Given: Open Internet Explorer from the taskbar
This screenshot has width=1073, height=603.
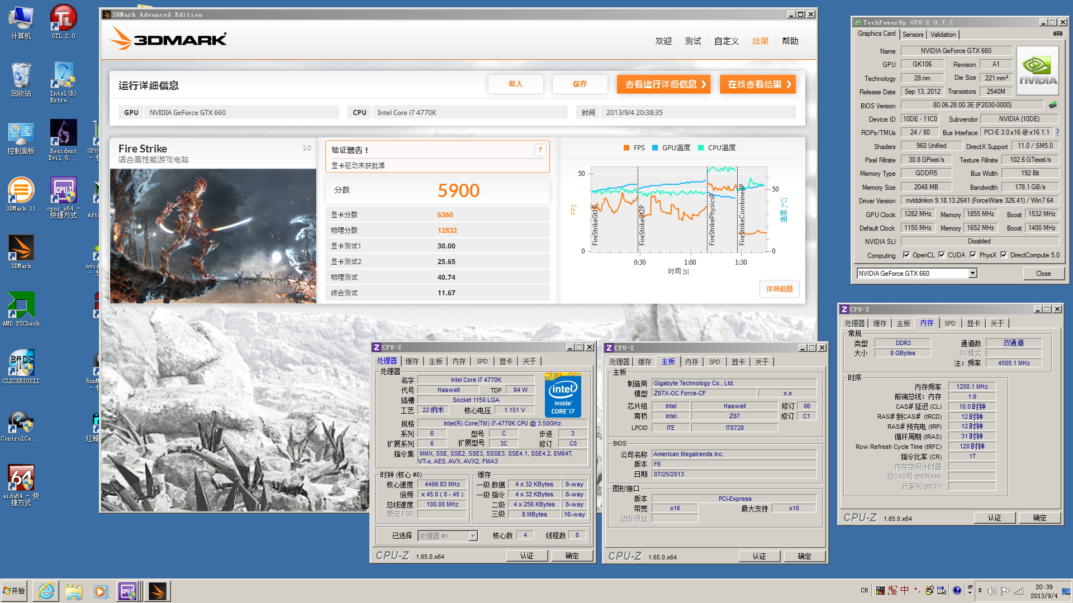Looking at the screenshot, I should pos(46,591).
